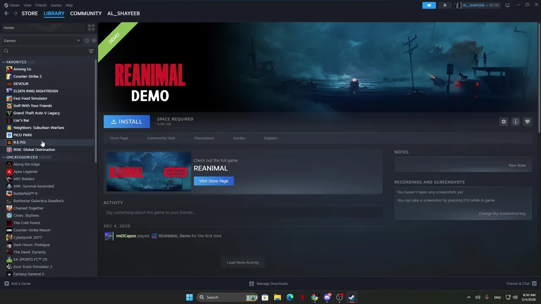Click the Visit Store Page button
The image size is (541, 304).
(x=213, y=181)
